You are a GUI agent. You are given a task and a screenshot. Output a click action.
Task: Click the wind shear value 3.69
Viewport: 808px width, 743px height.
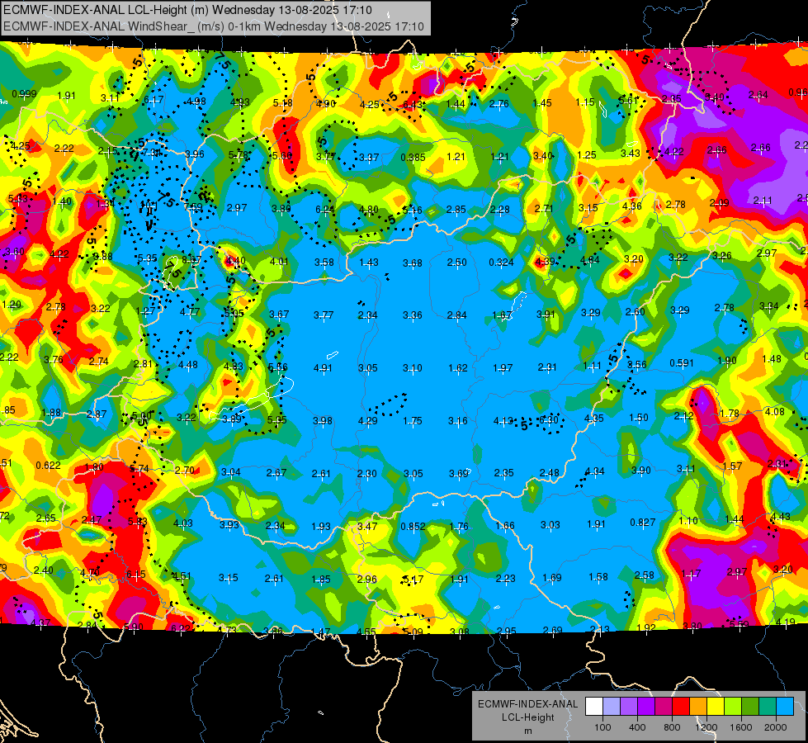(x=459, y=473)
